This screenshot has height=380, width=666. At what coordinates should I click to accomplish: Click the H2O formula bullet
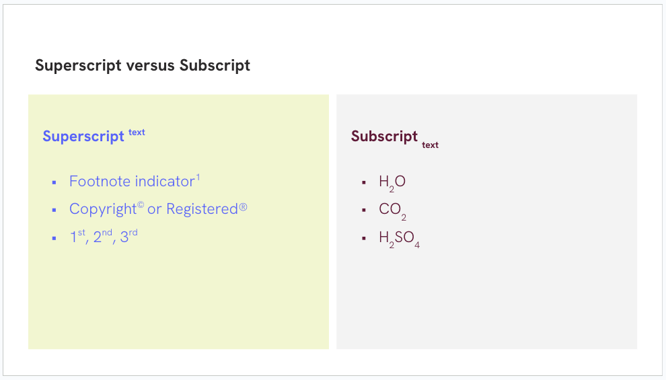coord(392,182)
